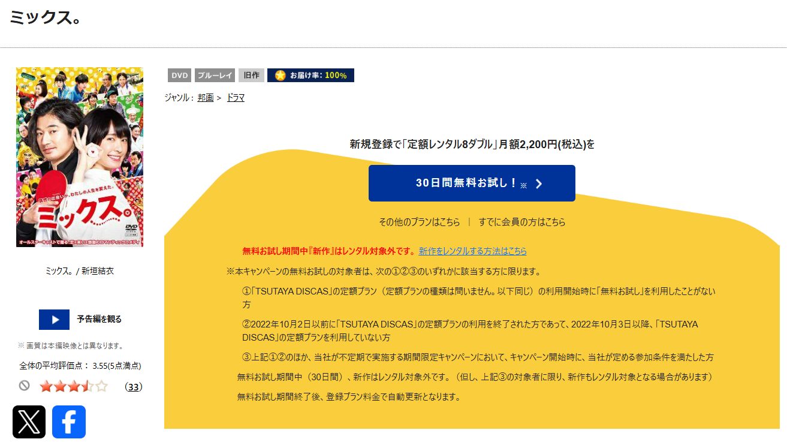This screenshot has height=442, width=787.
Task: Click the red 無料お試し期間中『新作』 warning text
Action: coord(329,251)
